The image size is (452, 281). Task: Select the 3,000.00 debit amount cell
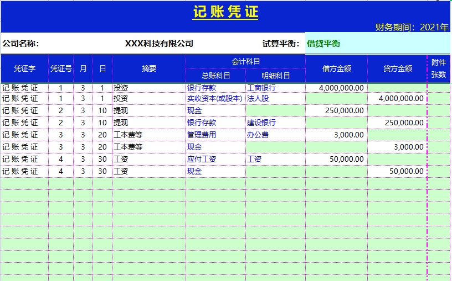point(337,135)
